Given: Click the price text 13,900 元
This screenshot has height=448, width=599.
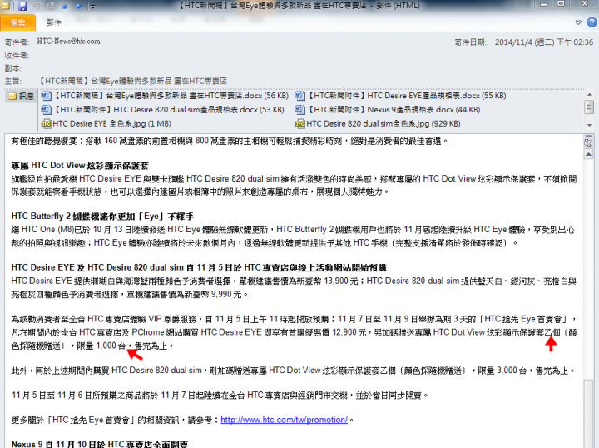Looking at the screenshot, I should click(x=341, y=281).
